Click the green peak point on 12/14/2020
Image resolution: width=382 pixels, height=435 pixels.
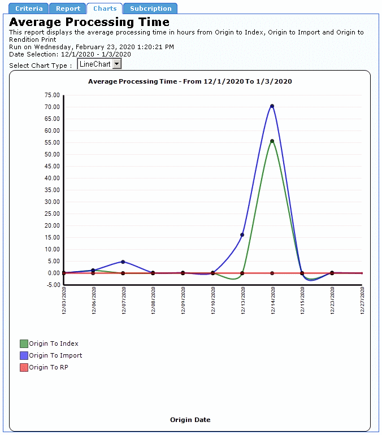272,141
